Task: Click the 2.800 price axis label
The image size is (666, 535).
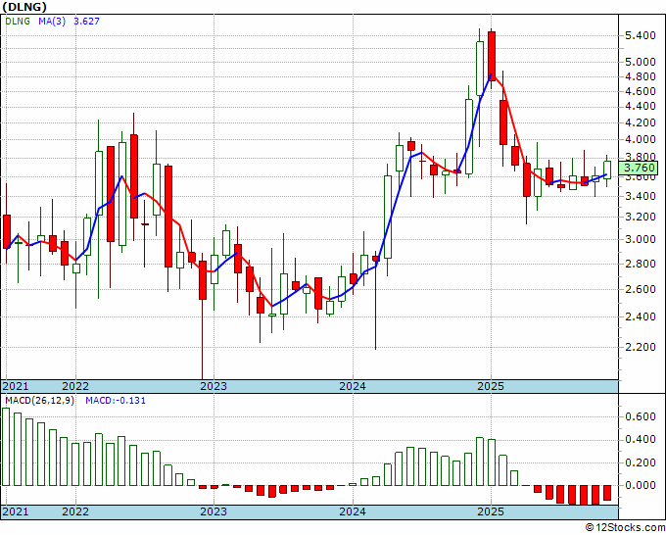Action: (641, 264)
